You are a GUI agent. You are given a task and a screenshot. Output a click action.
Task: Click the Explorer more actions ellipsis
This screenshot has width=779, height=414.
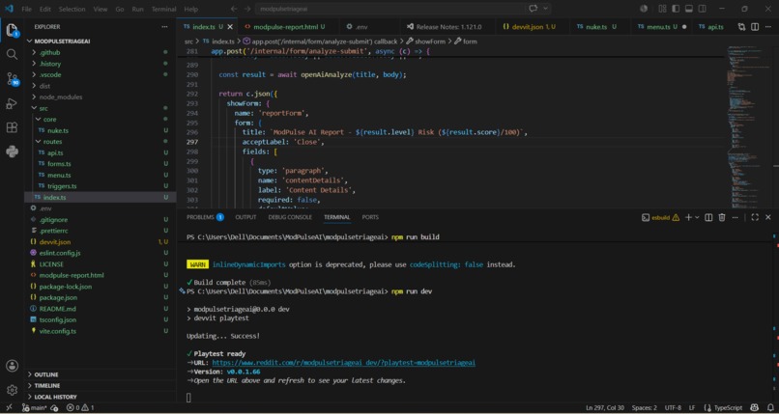pos(164,27)
